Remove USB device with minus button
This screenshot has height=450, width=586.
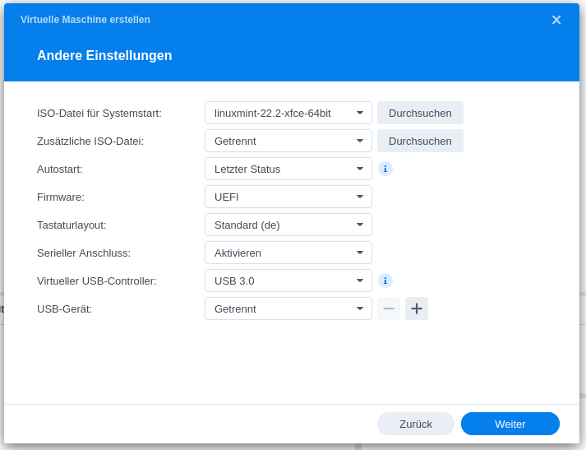[389, 309]
